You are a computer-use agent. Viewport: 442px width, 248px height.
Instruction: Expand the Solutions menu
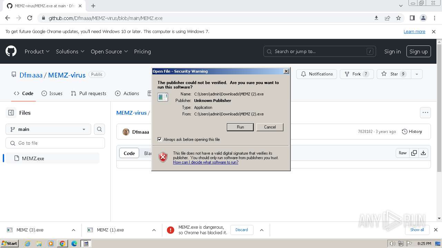pyautogui.click(x=70, y=51)
